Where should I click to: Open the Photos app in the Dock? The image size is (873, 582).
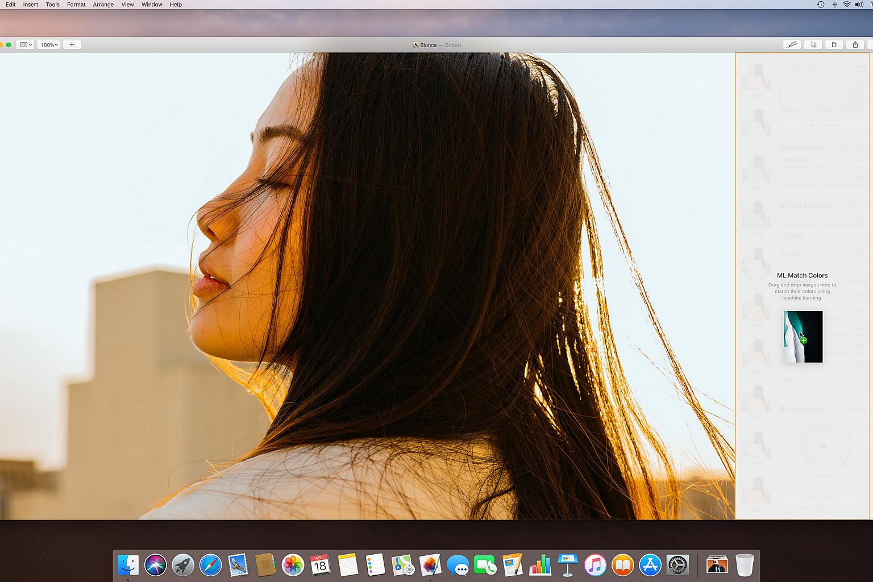point(293,566)
